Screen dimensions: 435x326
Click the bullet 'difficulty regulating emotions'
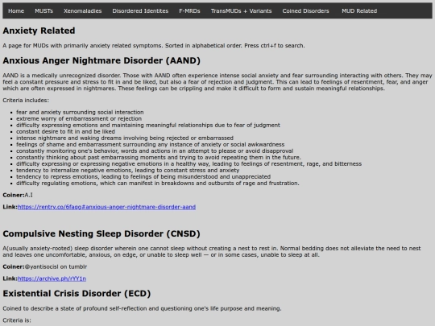(158, 184)
